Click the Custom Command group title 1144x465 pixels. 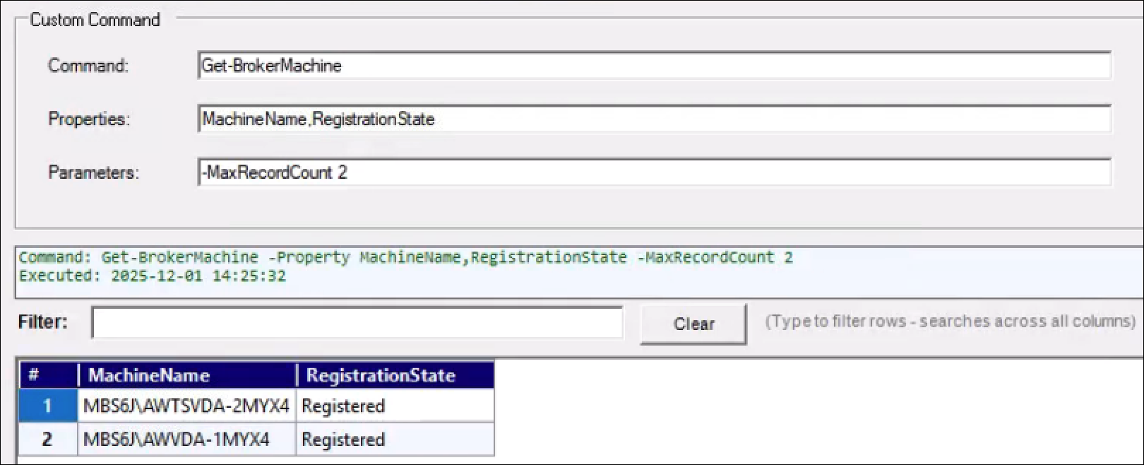95,20
